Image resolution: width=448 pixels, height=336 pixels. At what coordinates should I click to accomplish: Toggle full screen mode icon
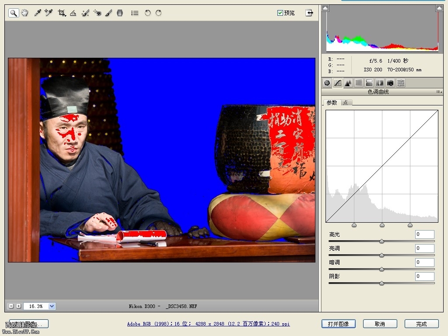(309, 13)
